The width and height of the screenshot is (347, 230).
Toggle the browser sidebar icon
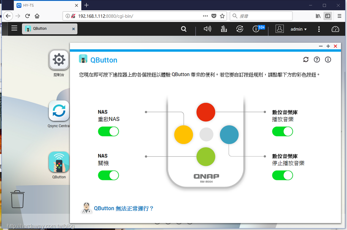[x=328, y=16]
